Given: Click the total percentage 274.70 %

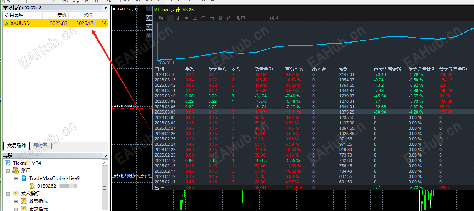Looking at the screenshot, I should click(x=294, y=188).
